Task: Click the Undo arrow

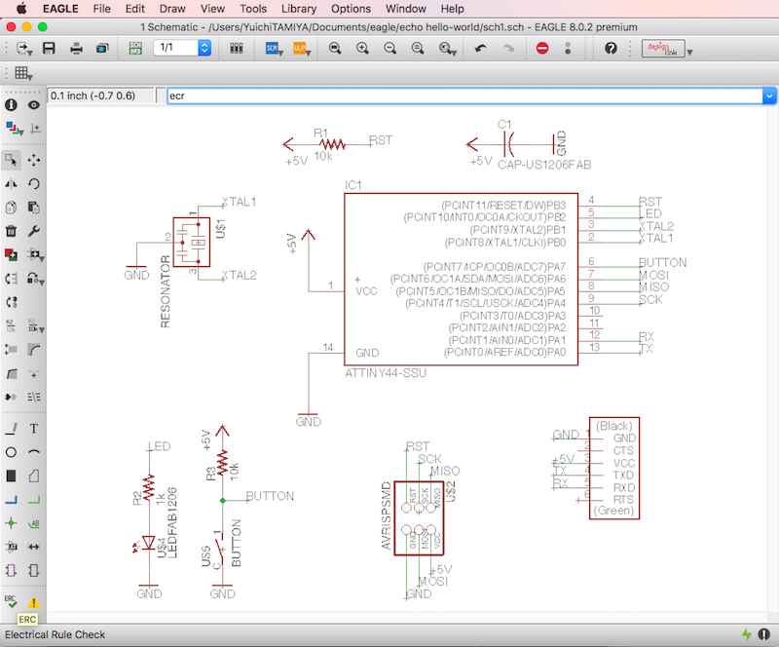Action: 480,49
